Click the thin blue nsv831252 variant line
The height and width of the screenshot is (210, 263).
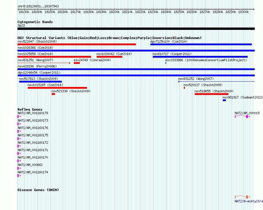pyautogui.click(x=217, y=82)
